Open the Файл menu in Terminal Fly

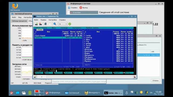point(36,20)
